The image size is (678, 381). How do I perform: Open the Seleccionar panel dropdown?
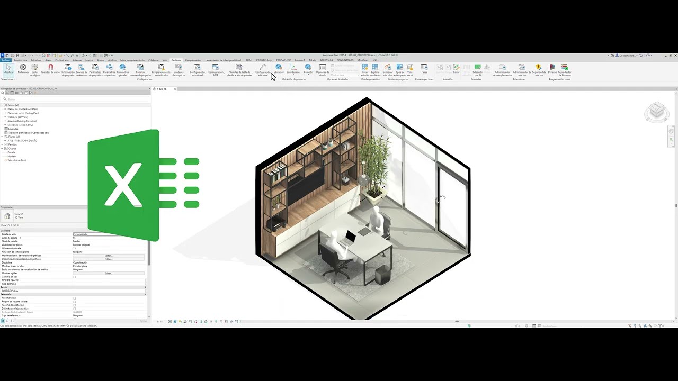pos(8,79)
